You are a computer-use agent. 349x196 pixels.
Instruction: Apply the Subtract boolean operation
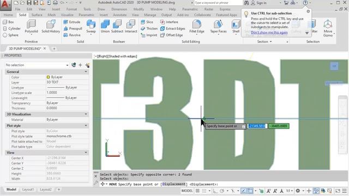coord(117,27)
